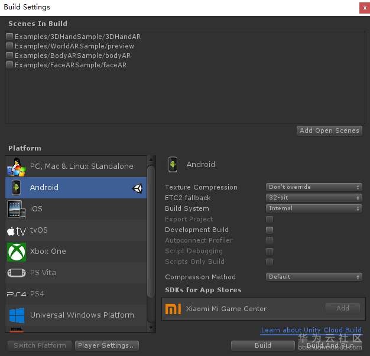Image resolution: width=370 pixels, height=356 pixels.
Task: Click the iOS devices icon
Action: point(17,210)
